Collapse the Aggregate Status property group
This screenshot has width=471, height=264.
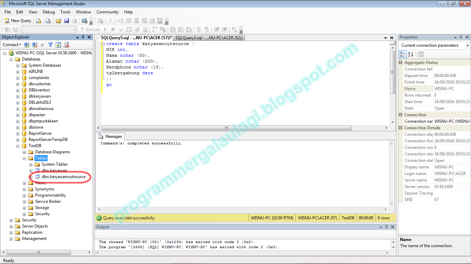[401, 62]
